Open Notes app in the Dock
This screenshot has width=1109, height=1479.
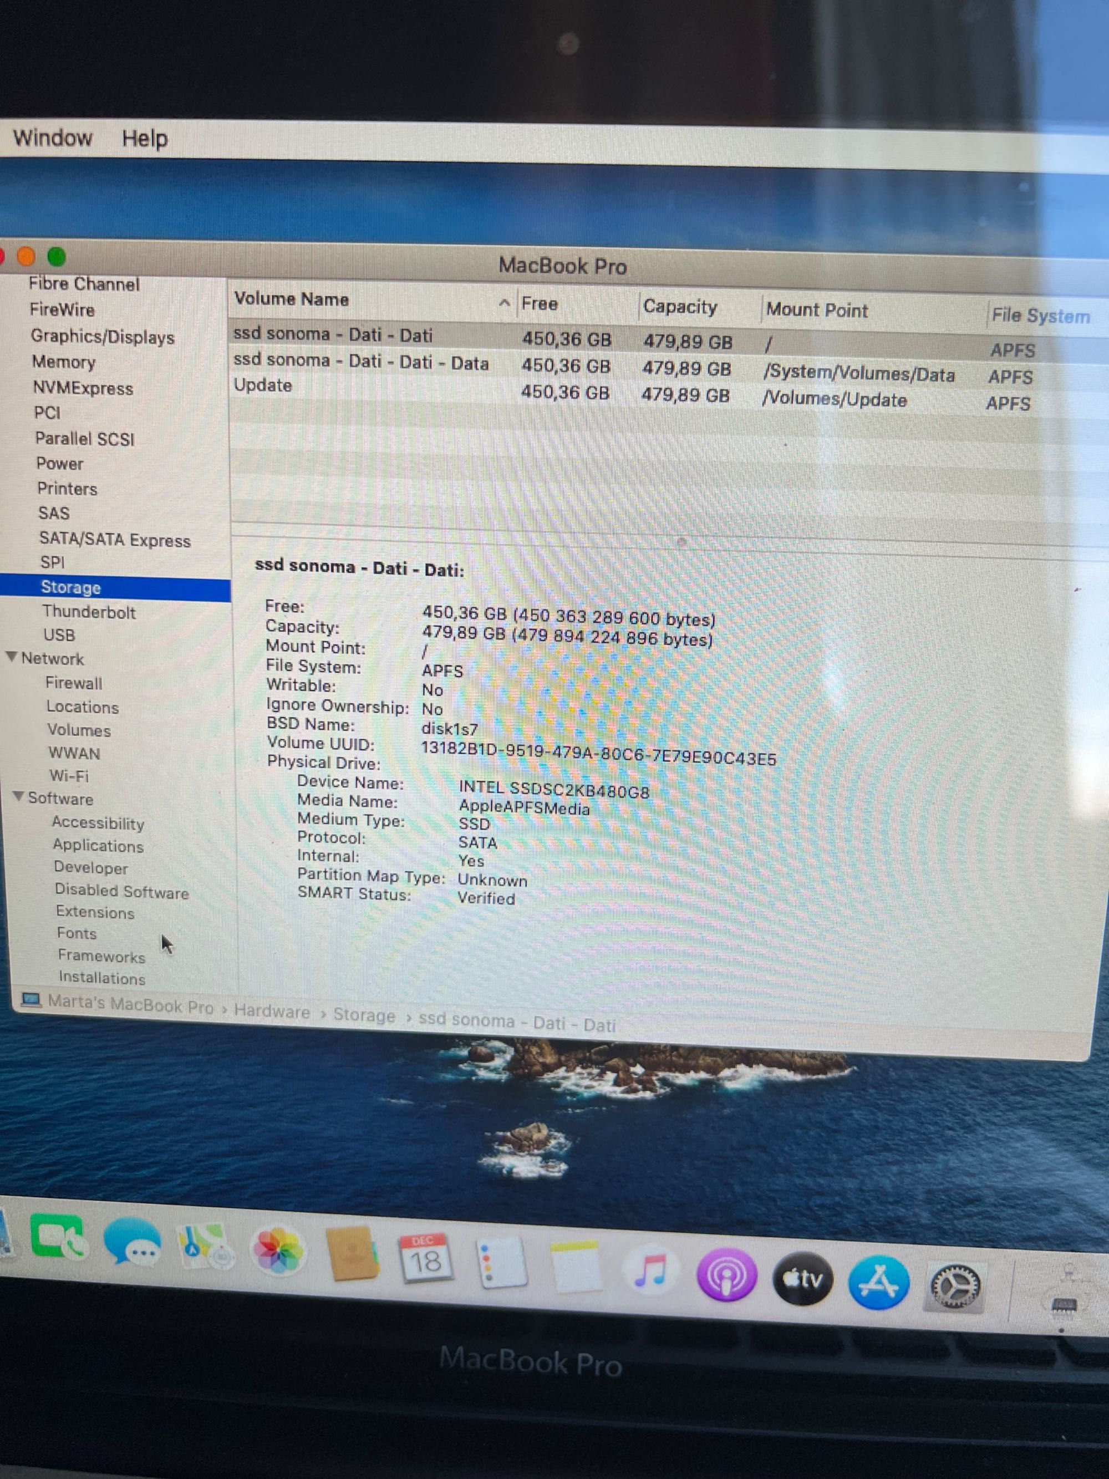(x=575, y=1267)
